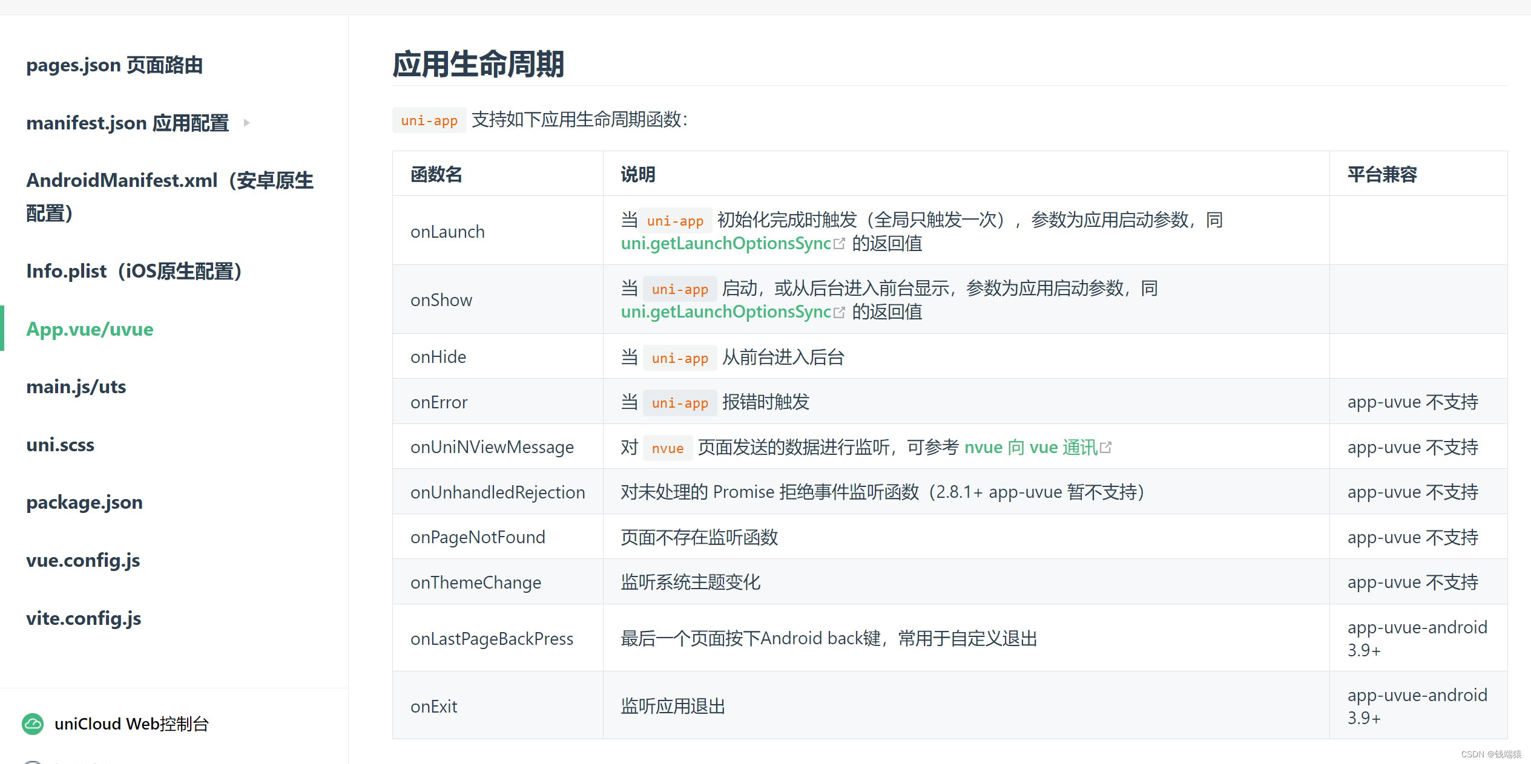The image size is (1531, 764).
Task: Click the 应用生命周期 heading
Action: click(x=478, y=64)
